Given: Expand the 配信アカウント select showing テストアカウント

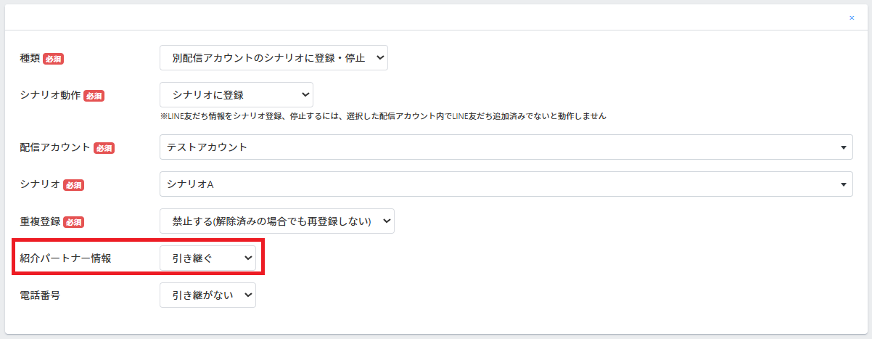Looking at the screenshot, I should 506,147.
